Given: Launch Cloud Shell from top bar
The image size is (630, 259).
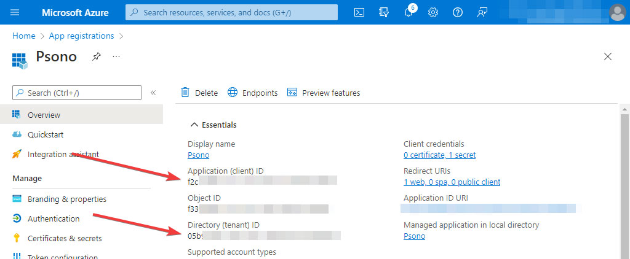Looking at the screenshot, I should click(359, 12).
